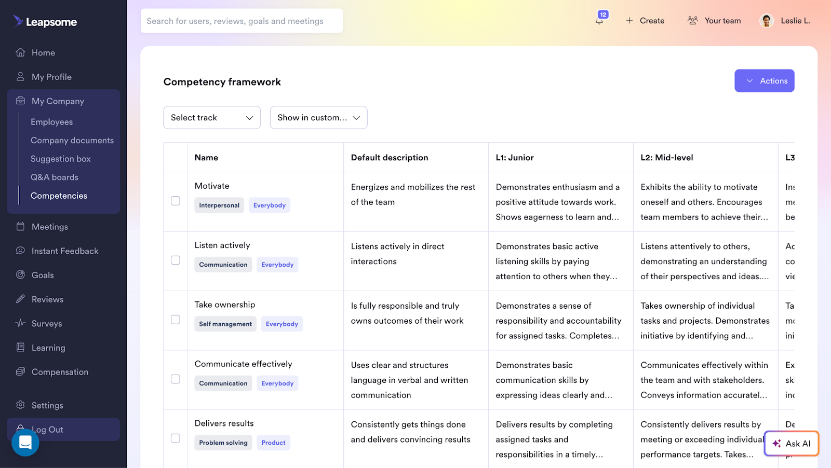The image size is (831, 468).
Task: Click the search input field
Action: tap(242, 21)
